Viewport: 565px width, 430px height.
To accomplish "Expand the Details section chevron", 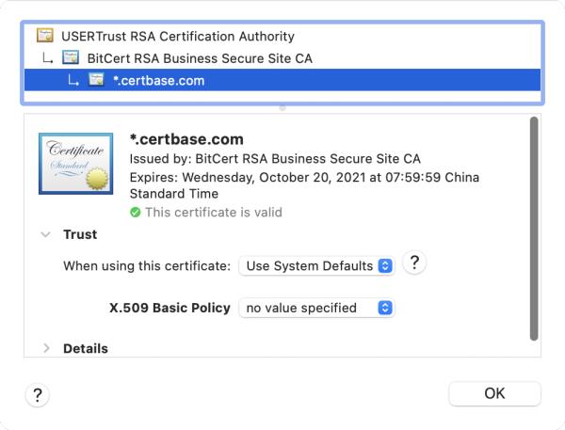I will point(45,348).
